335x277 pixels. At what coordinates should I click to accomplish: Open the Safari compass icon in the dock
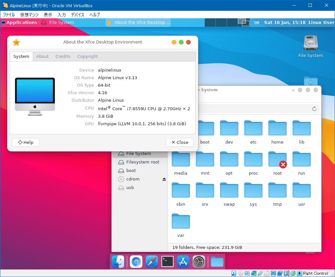[152, 262]
